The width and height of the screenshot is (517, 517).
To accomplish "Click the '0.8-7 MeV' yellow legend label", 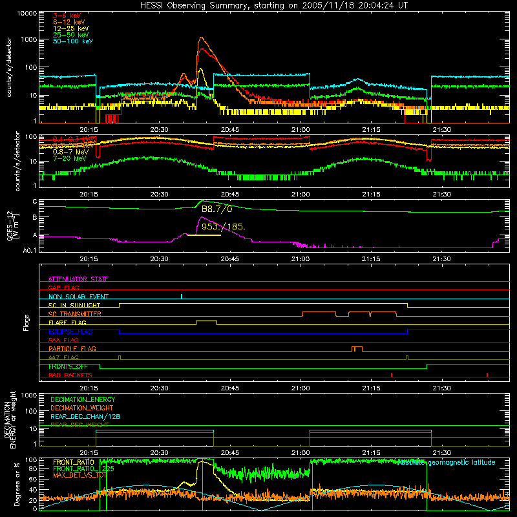I will tap(71, 152).
